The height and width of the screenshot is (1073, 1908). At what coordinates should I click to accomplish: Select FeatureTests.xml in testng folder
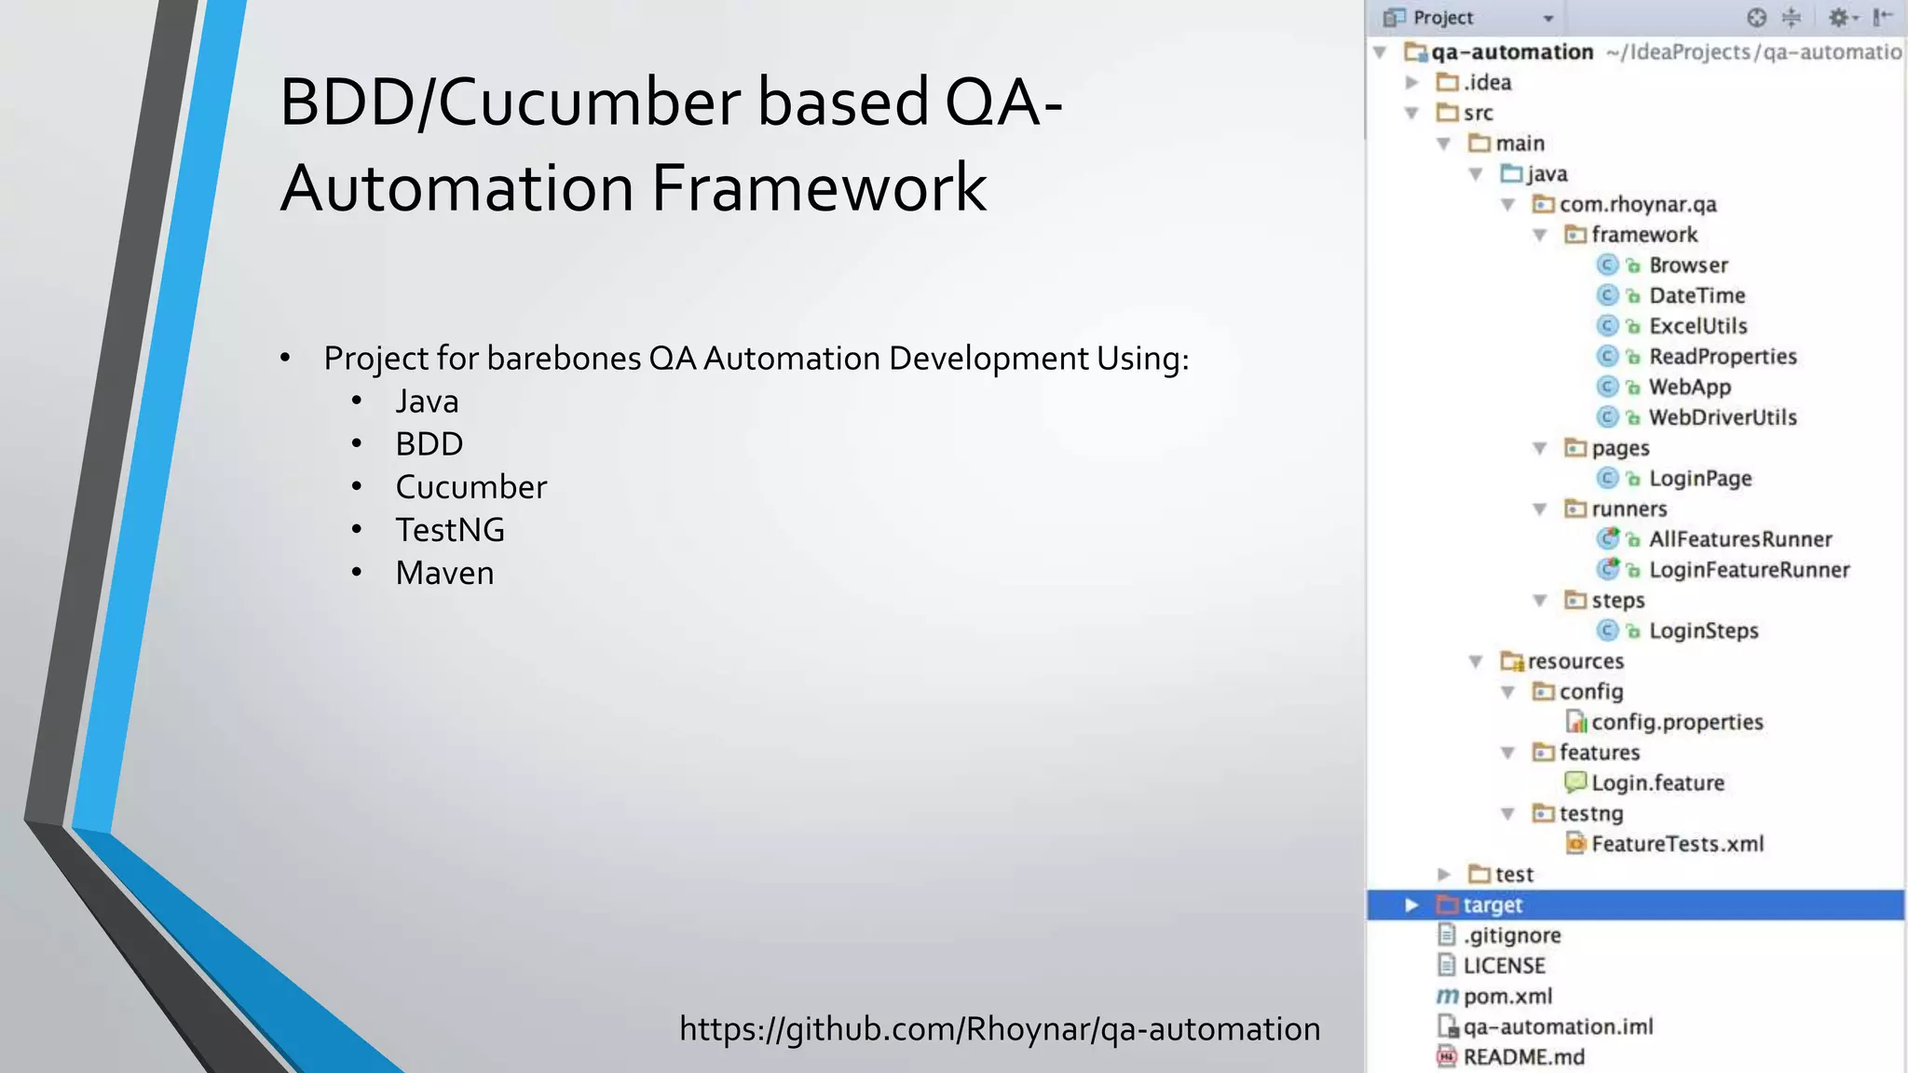[x=1676, y=845]
